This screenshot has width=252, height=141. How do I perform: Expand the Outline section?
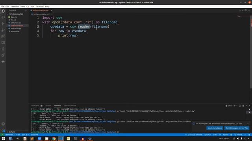12,132
